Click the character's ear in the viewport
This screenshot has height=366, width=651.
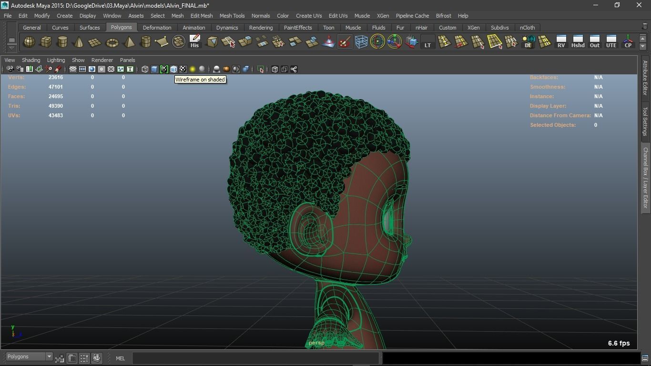[311, 229]
